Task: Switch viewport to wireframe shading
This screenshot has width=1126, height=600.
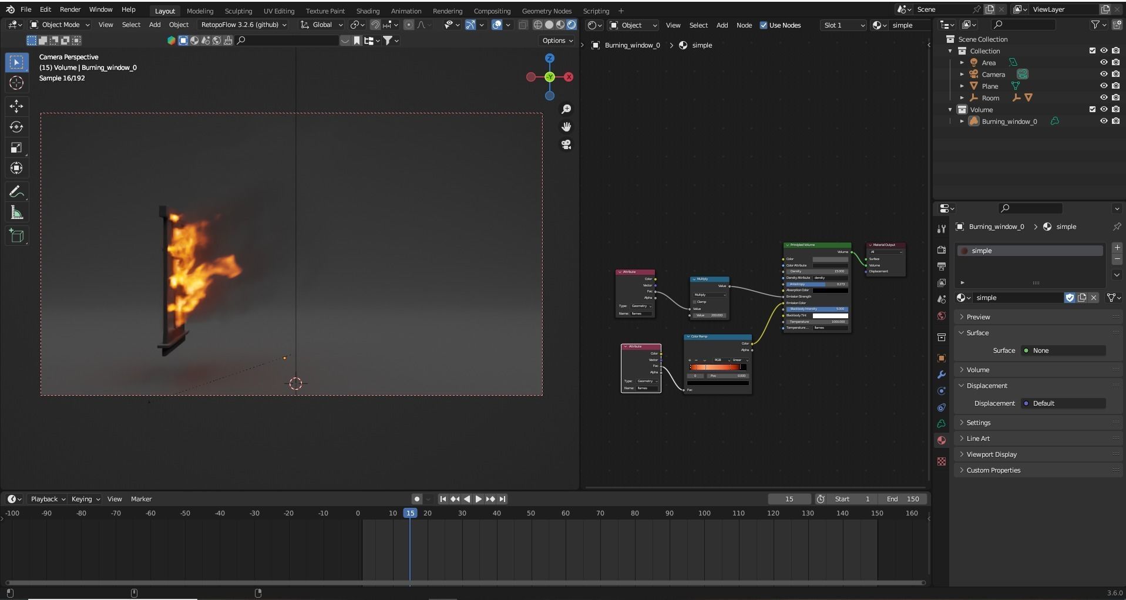Action: 537,25
